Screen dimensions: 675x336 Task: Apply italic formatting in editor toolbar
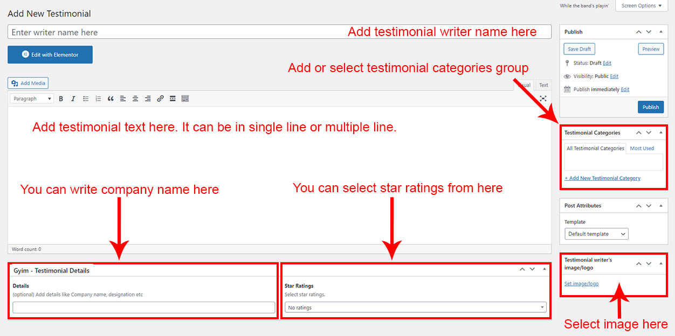coord(73,99)
